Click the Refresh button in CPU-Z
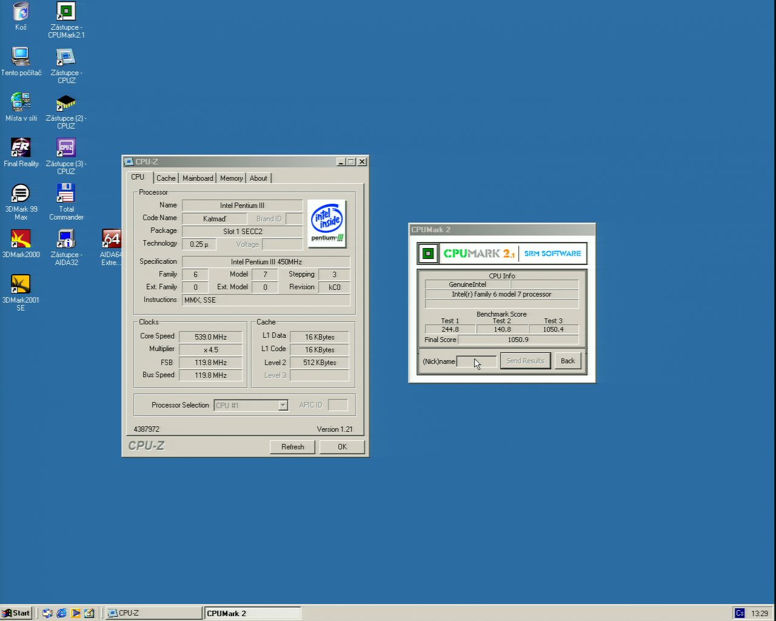 pyautogui.click(x=293, y=447)
